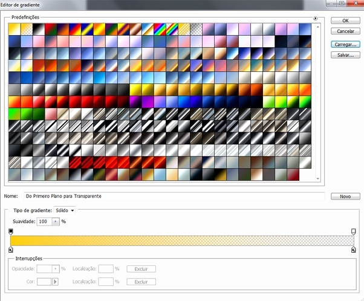This screenshot has width=364, height=301.
Task: Click Excluir next to Cor location
Action: (141, 282)
